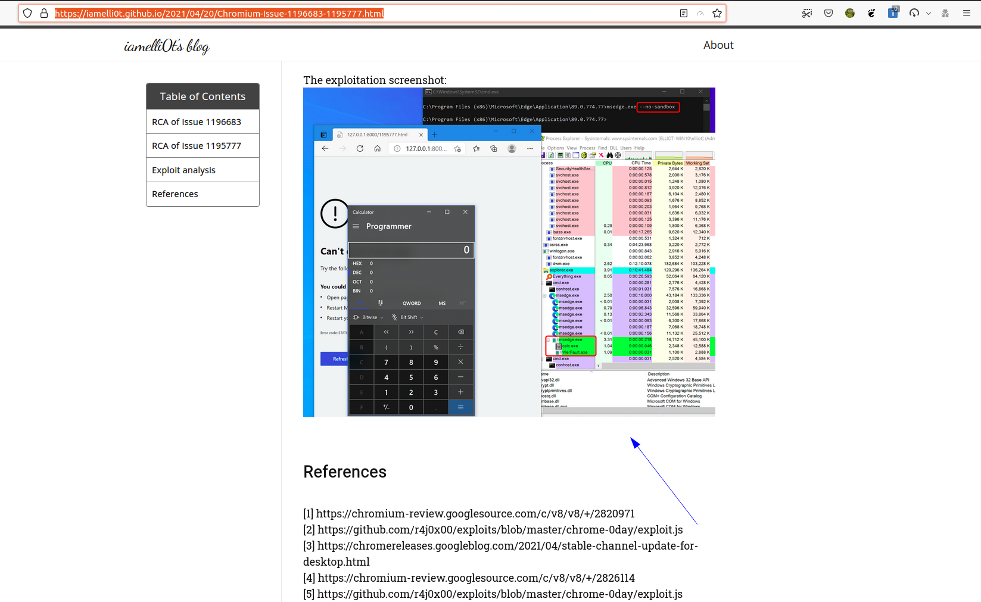Follow reference link to chrome-0day exploit.js

point(500,529)
